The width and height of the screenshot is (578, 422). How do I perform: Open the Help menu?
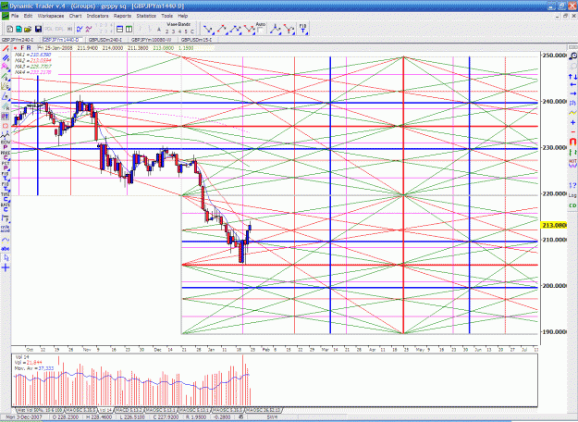pos(183,16)
